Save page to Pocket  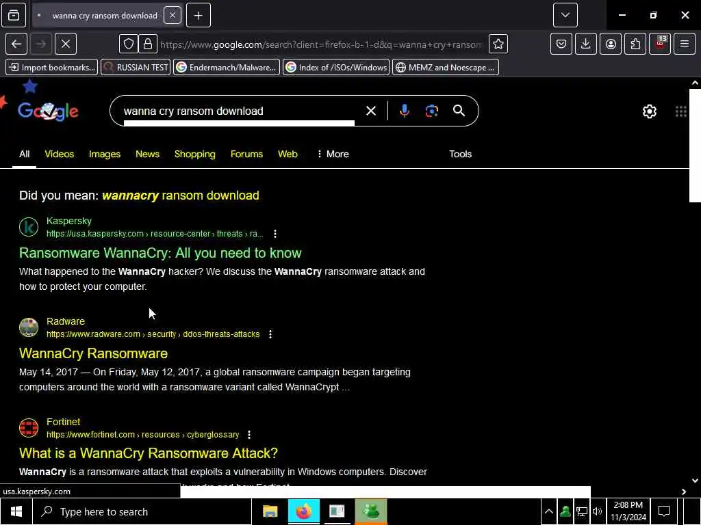click(x=561, y=44)
